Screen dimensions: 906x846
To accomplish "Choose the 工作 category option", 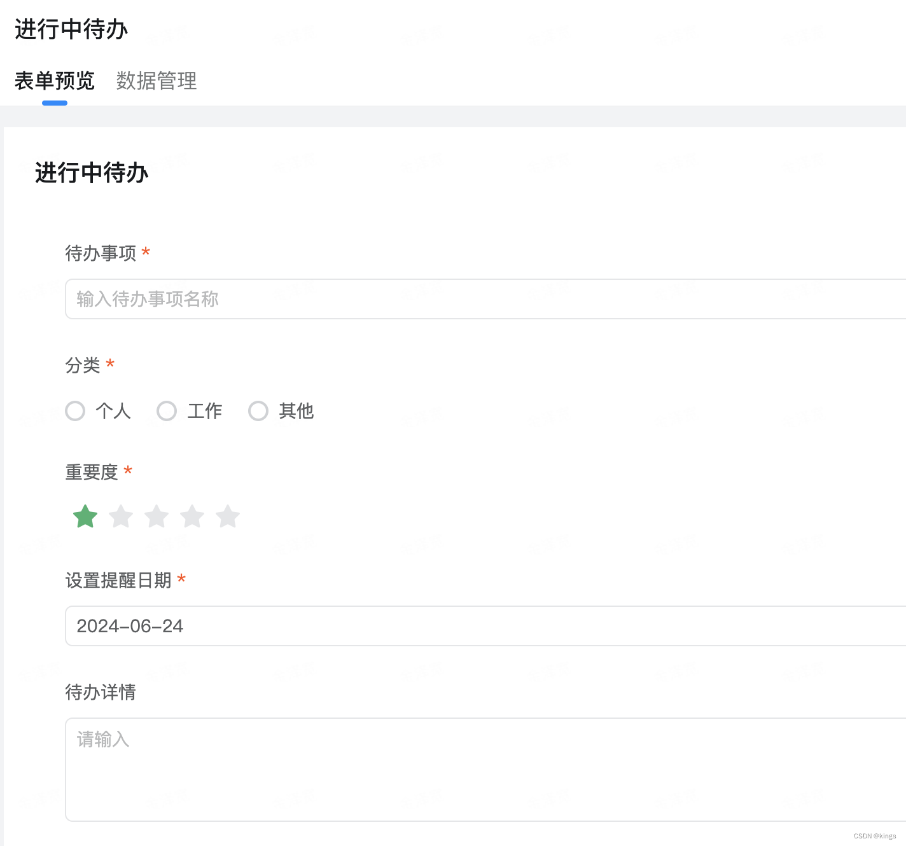I will point(167,411).
